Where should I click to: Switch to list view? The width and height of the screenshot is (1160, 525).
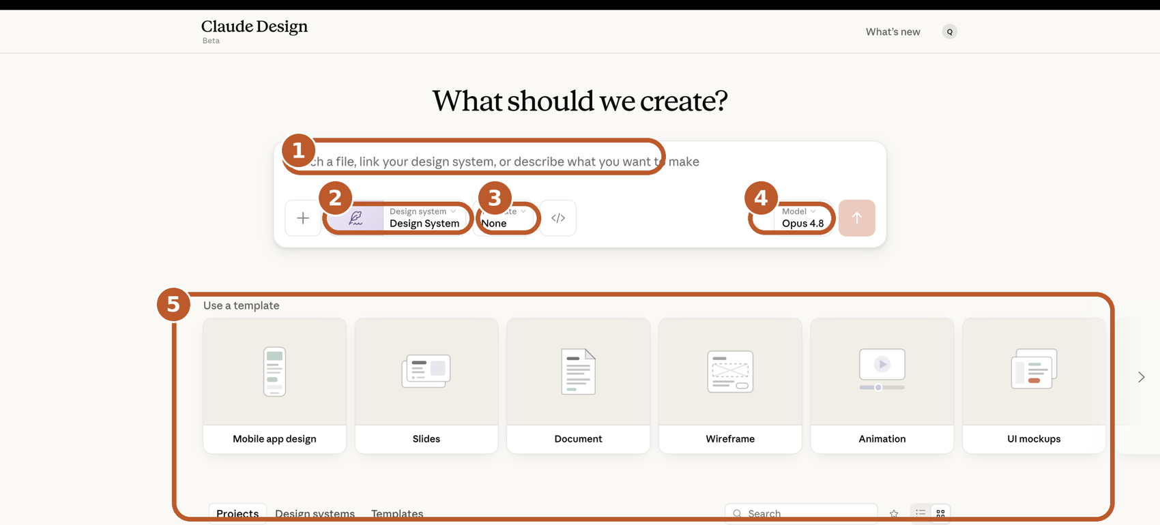click(x=920, y=513)
